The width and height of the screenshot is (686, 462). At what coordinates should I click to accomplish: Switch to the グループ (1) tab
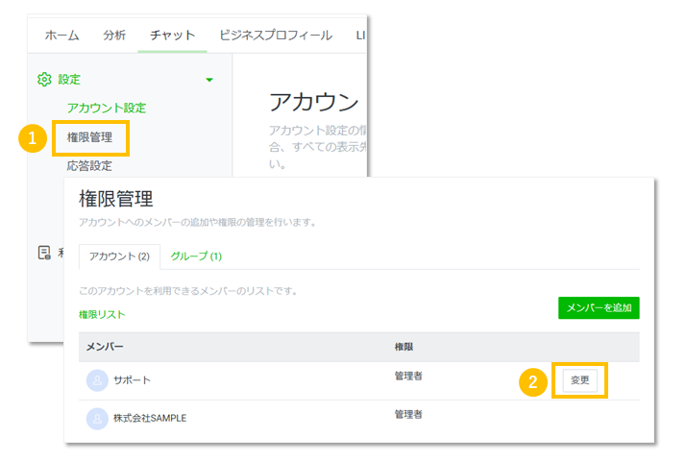click(x=196, y=256)
